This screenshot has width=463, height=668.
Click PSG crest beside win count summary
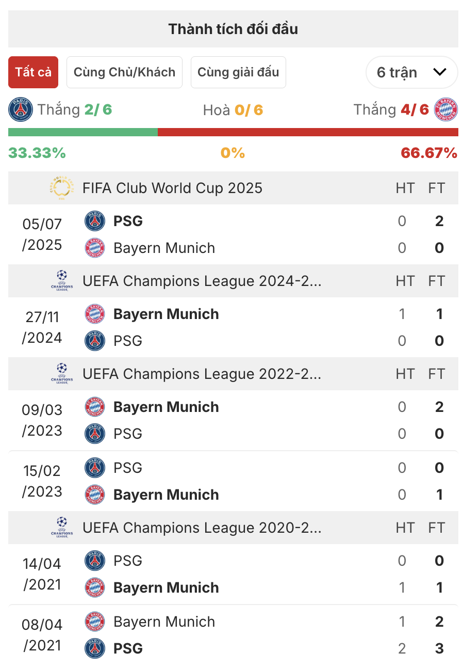[21, 109]
